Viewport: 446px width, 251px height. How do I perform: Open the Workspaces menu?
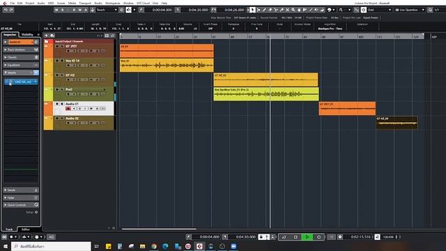pyautogui.click(x=113, y=3)
